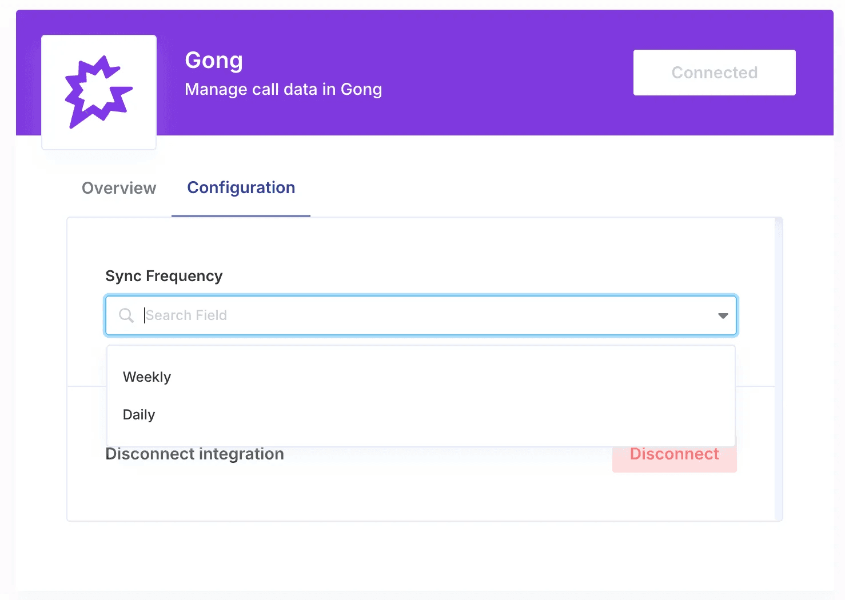Switch to the Overview tab
This screenshot has height=600, width=845.
(x=119, y=188)
